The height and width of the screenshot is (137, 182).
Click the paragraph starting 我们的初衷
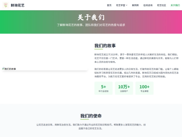point(136,73)
